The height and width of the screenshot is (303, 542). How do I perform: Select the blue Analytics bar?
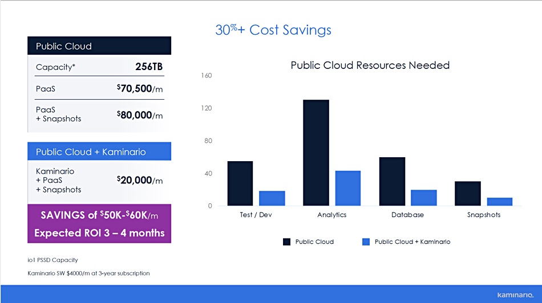(x=348, y=189)
